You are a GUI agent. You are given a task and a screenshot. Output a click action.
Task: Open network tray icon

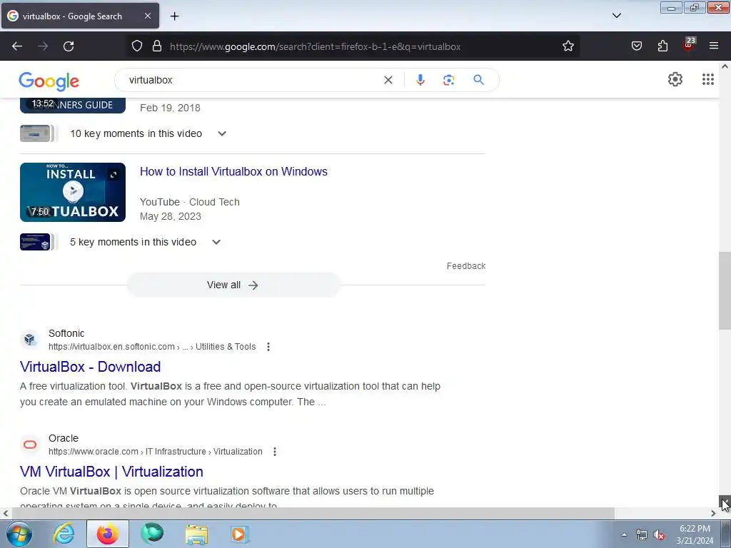[x=642, y=535]
